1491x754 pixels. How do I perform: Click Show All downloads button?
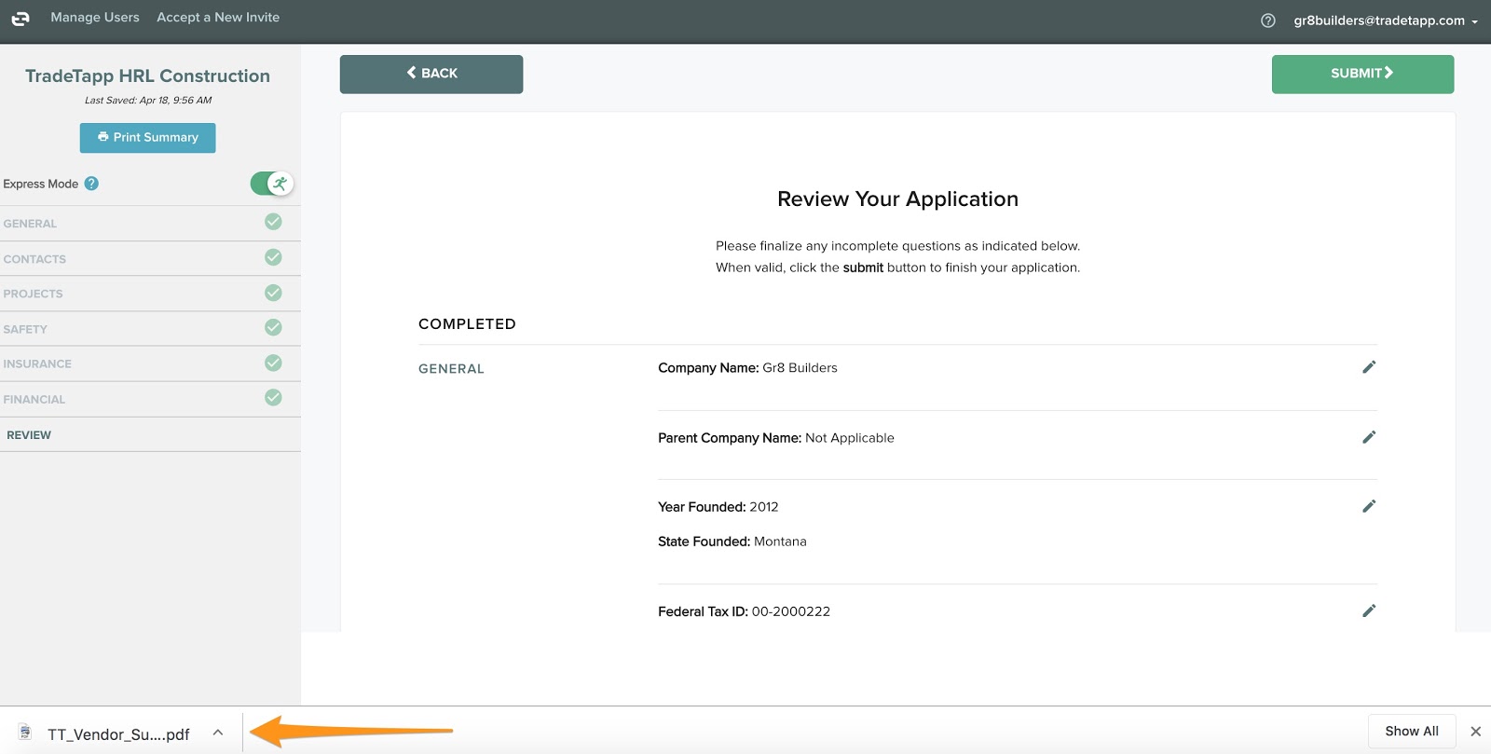[1411, 732]
